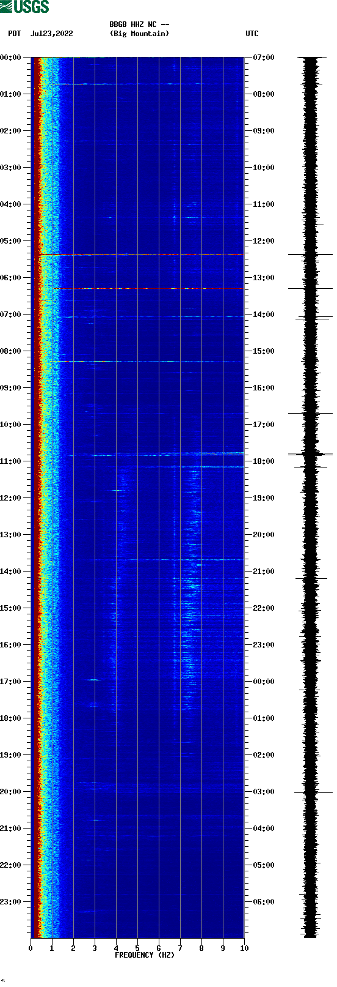
Task: Click the 19:00 UTC time label
Action: point(264,498)
